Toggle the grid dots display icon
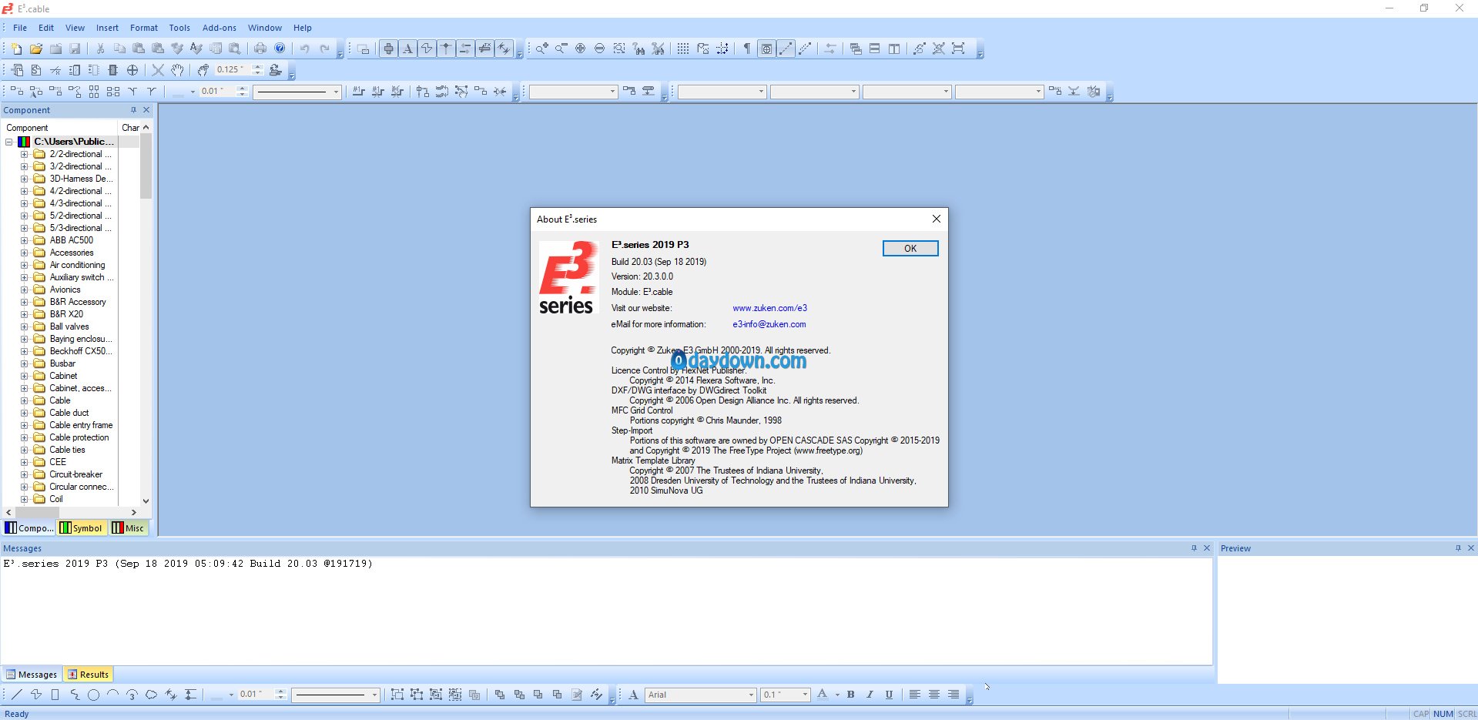Image resolution: width=1478 pixels, height=720 pixels. pyautogui.click(x=683, y=49)
